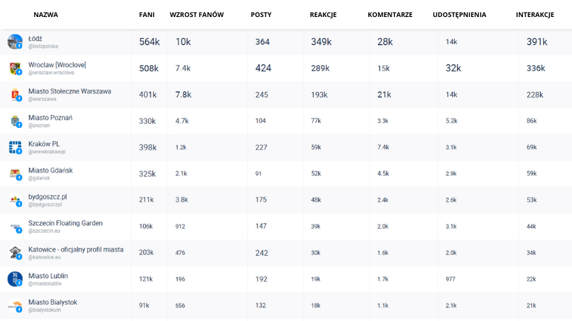Image resolution: width=572 pixels, height=321 pixels.
Task: Sort by INTERAKCJE column header
Action: pos(535,14)
